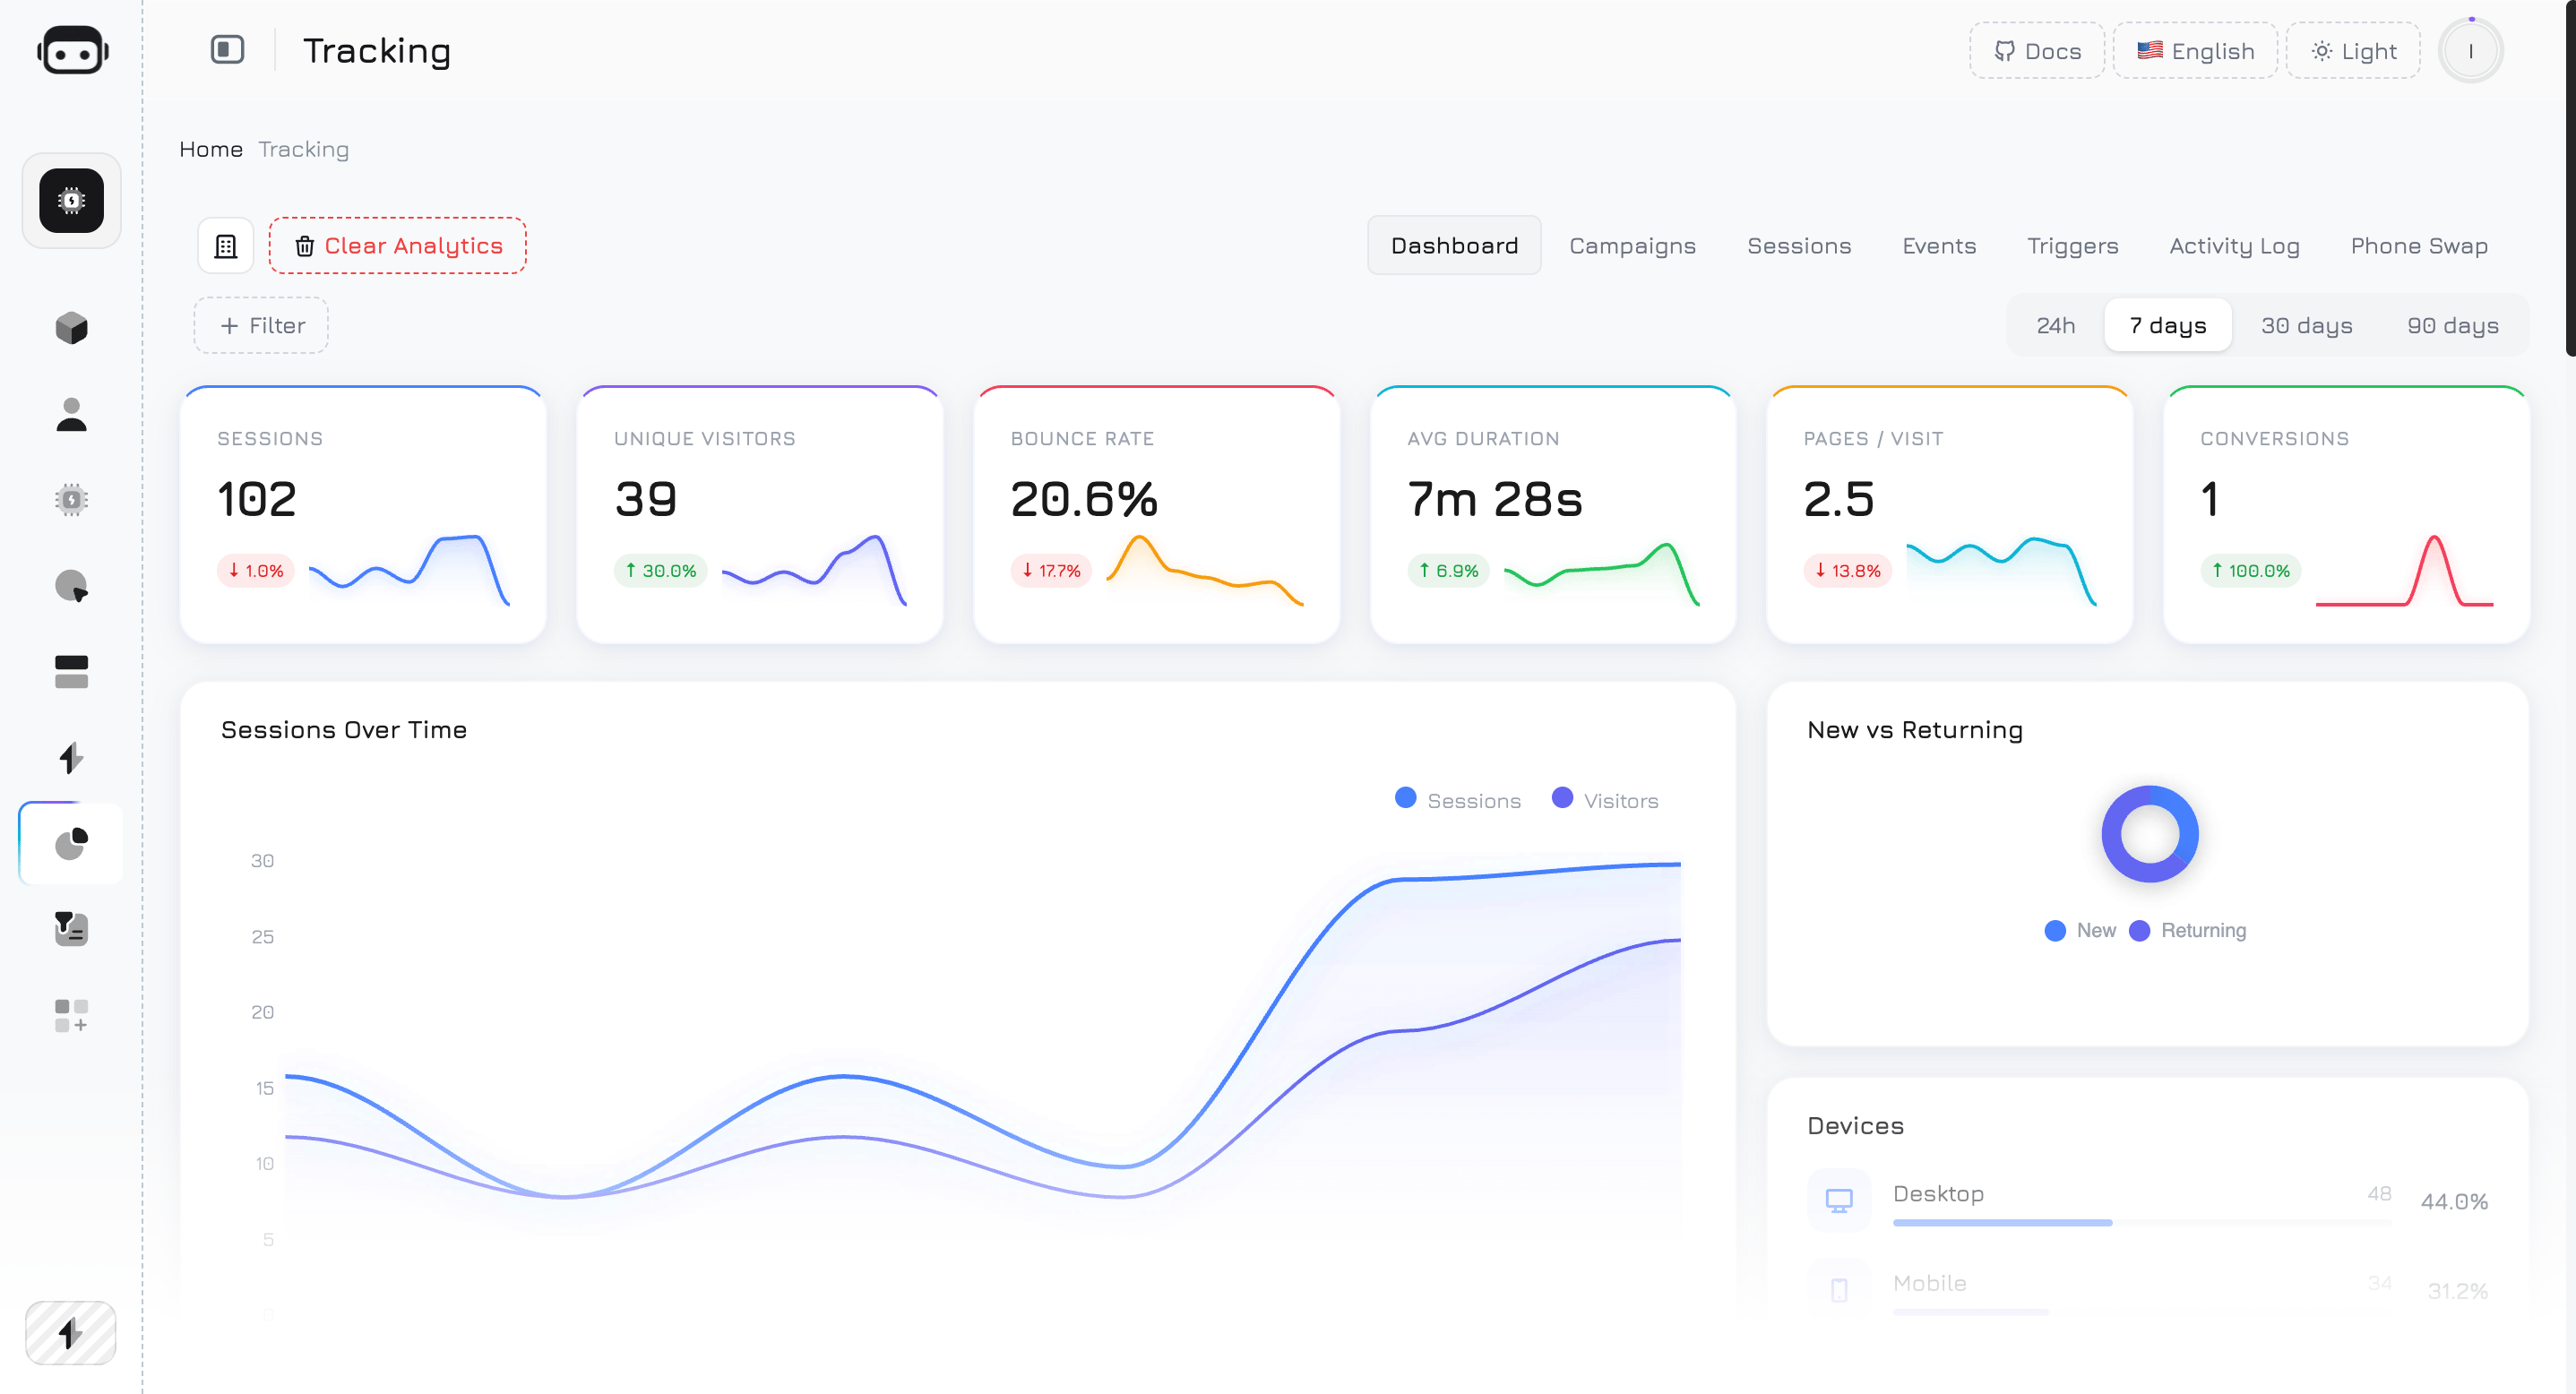This screenshot has height=1394, width=2576.
Task: Click the Desktop usage progress bar
Action: click(2142, 1222)
